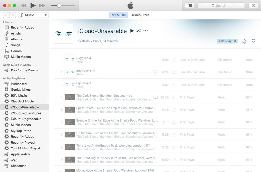Click Edit Playlist button
261x172 pixels.
tap(227, 41)
